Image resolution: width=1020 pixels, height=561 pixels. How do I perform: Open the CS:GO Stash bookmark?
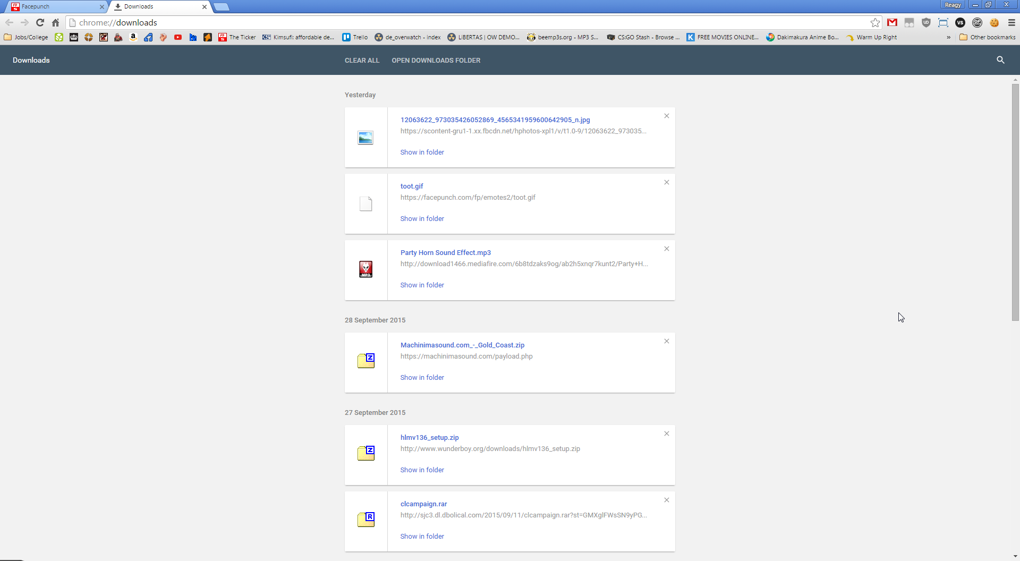[643, 37]
